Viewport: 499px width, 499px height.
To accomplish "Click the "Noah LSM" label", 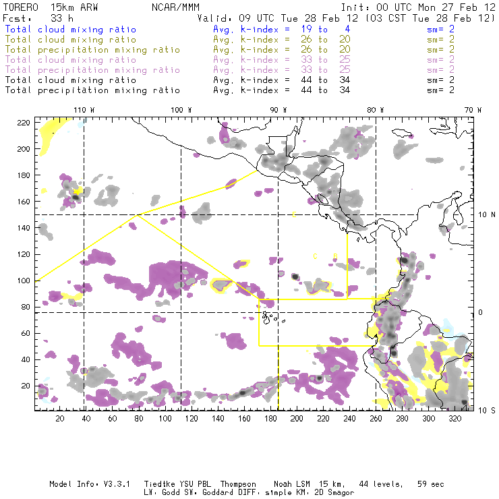I will tap(292, 484).
